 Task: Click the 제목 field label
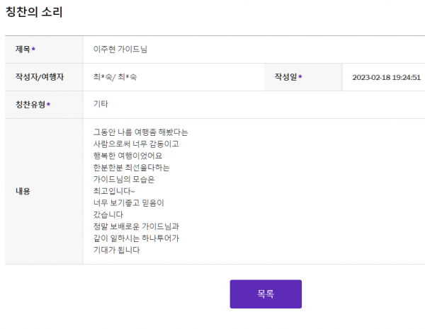pyautogui.click(x=25, y=50)
